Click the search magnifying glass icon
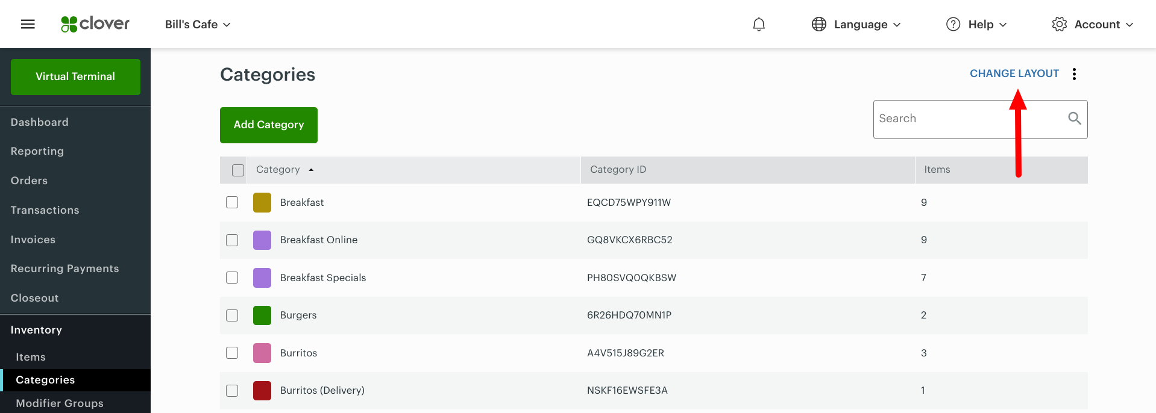Screen dimensions: 1156x413 coord(1074,119)
